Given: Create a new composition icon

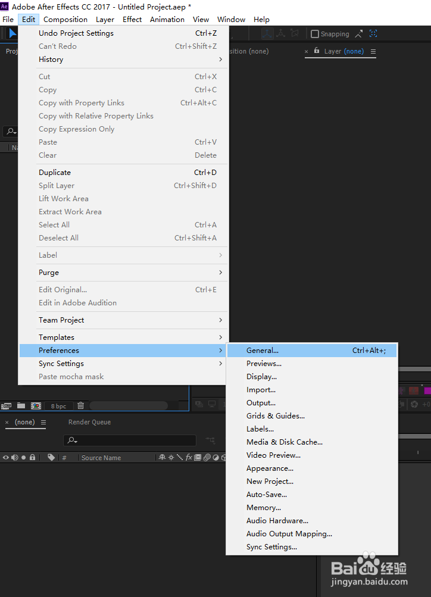Looking at the screenshot, I should tap(36, 406).
